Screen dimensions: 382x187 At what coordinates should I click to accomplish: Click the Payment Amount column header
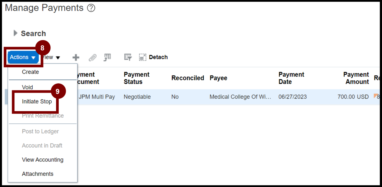(356, 78)
